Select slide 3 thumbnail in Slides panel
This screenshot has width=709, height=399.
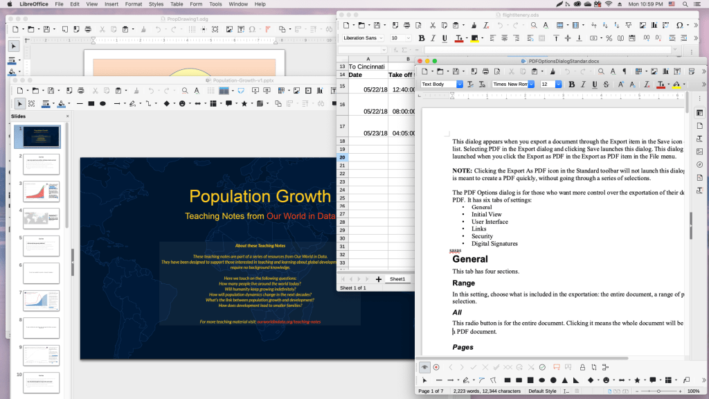(42, 191)
